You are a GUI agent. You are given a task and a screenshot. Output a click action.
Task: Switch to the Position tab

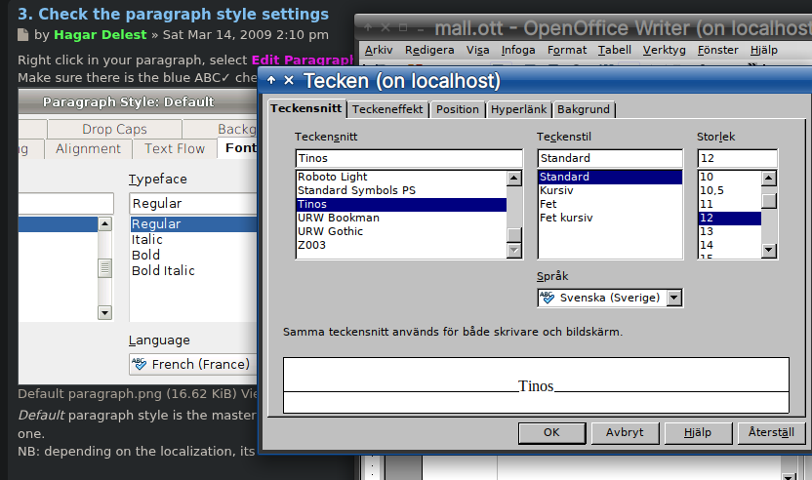click(458, 109)
